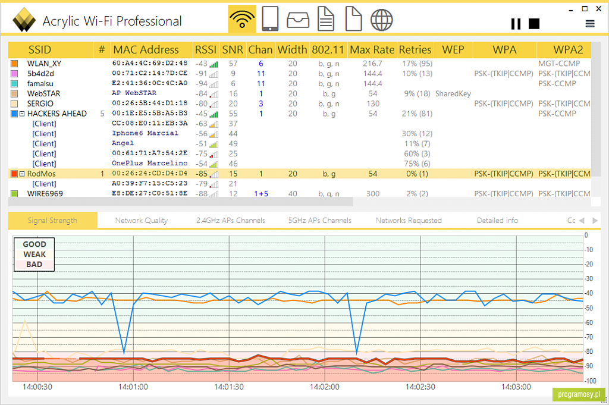
Task: Sort the table by SSID column
Action: [x=51, y=50]
